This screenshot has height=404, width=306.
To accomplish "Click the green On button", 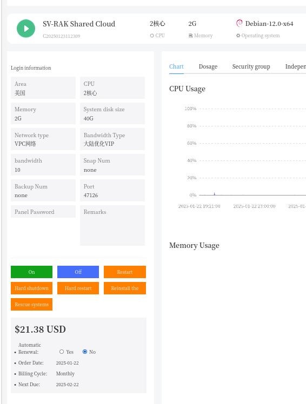I will pos(31,272).
